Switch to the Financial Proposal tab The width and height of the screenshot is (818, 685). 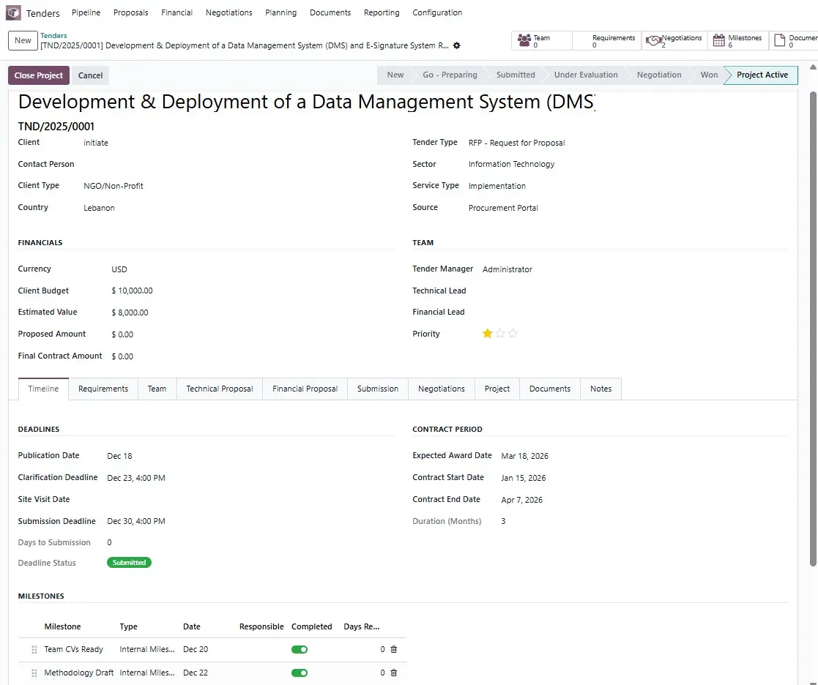(305, 389)
